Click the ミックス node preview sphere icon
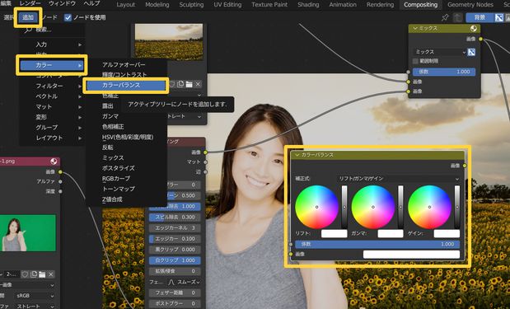The width and height of the screenshot is (510, 309). point(473,29)
